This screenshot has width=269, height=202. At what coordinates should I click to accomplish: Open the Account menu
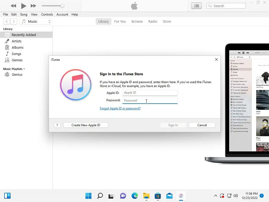coord(62,14)
